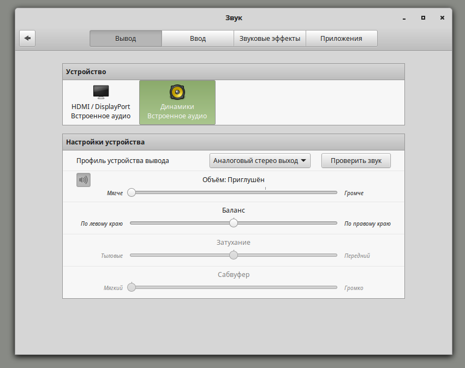Open the Аналоговый стерео выход dropdown

[x=260, y=161]
